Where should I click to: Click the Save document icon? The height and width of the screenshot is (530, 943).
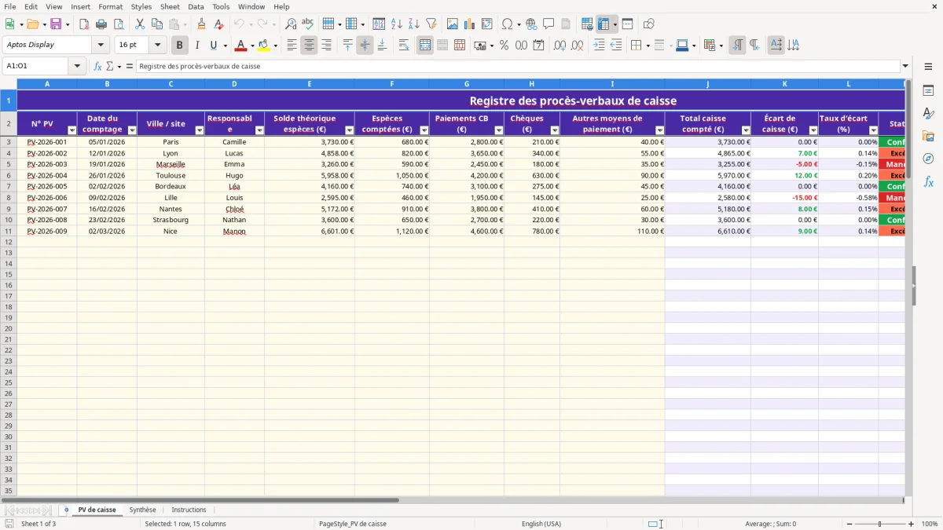coord(56,24)
